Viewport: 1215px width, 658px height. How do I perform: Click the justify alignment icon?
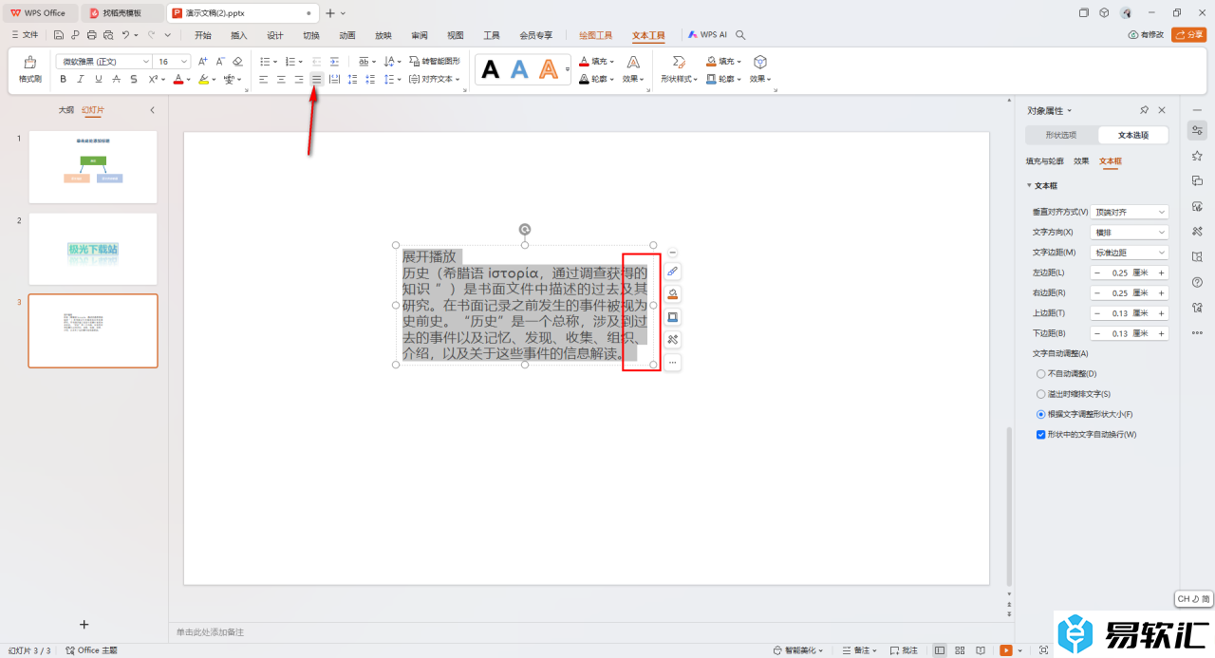317,79
